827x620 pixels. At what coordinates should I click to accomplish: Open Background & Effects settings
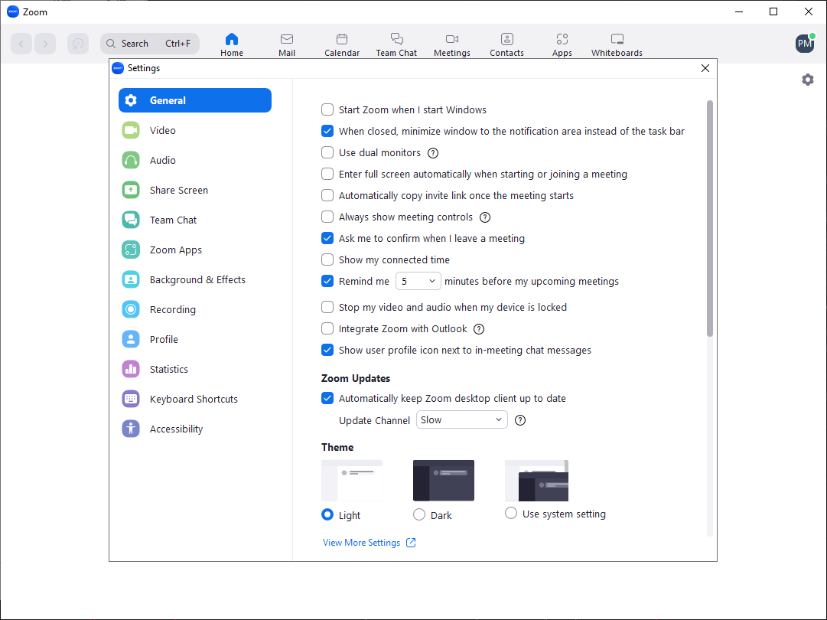click(x=195, y=279)
